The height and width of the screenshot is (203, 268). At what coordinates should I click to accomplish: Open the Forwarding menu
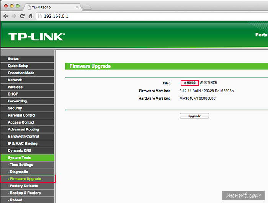[x=27, y=101]
